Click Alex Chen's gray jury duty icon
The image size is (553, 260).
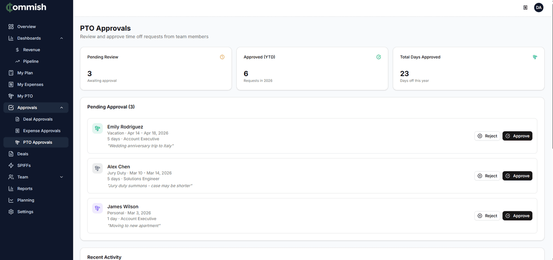tap(97, 169)
